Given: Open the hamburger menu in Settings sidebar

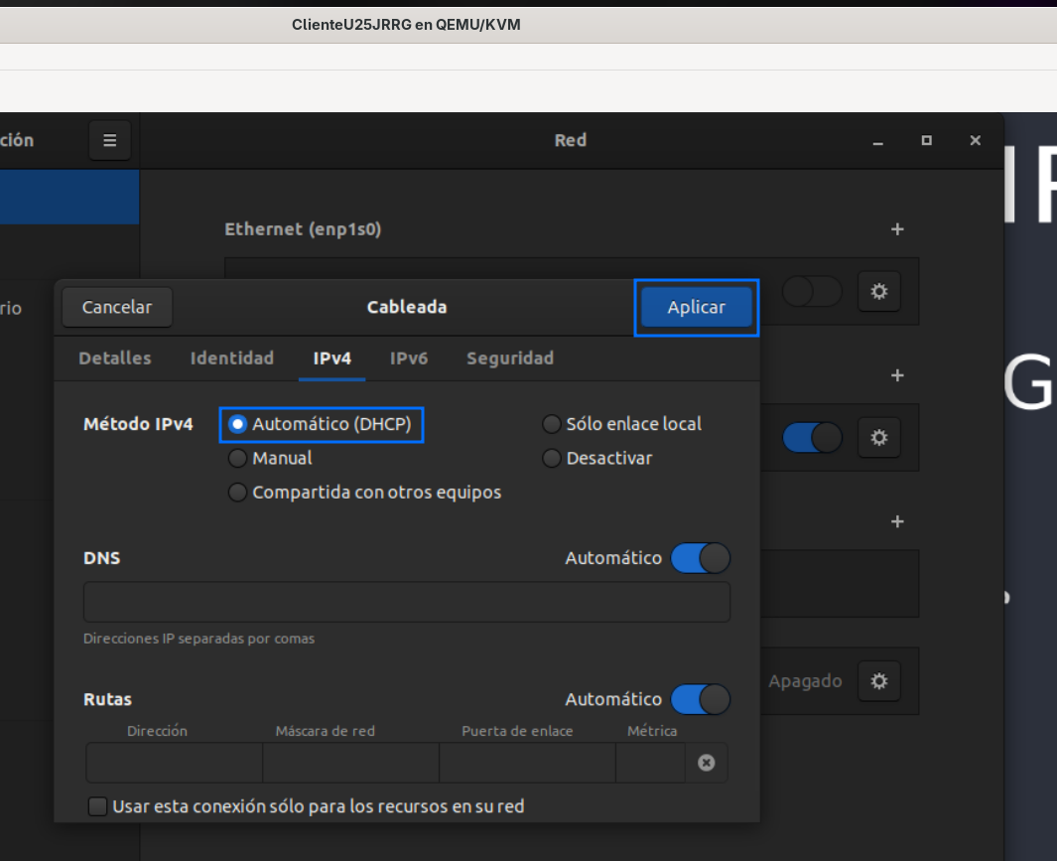Looking at the screenshot, I should (x=110, y=140).
